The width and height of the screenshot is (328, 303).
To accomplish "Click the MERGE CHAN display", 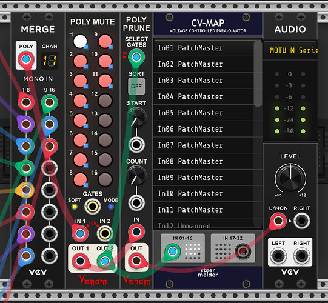I will tap(50, 61).
